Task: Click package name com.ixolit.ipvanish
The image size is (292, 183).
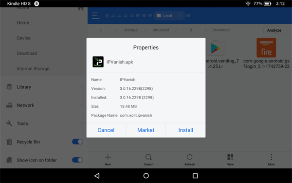Action: pos(136,115)
